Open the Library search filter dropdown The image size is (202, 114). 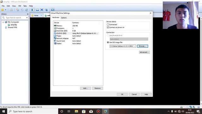coord(27,18)
